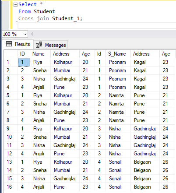Viewport: 176px width, 193px height.
Task: Click 'Sneha' in result row 10
Action: 40,137
